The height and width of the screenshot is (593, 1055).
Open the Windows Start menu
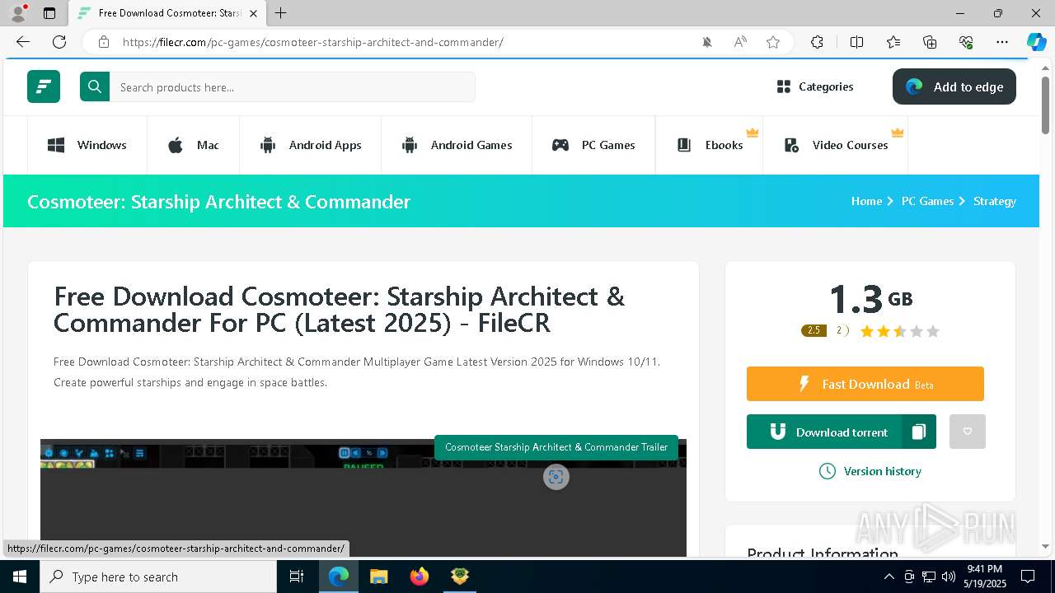click(x=20, y=577)
